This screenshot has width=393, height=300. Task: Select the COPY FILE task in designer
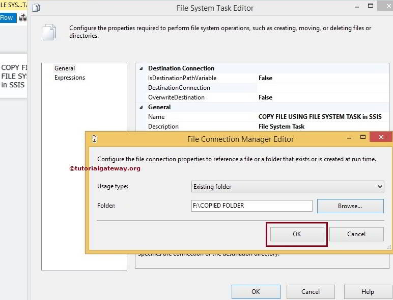point(14,76)
